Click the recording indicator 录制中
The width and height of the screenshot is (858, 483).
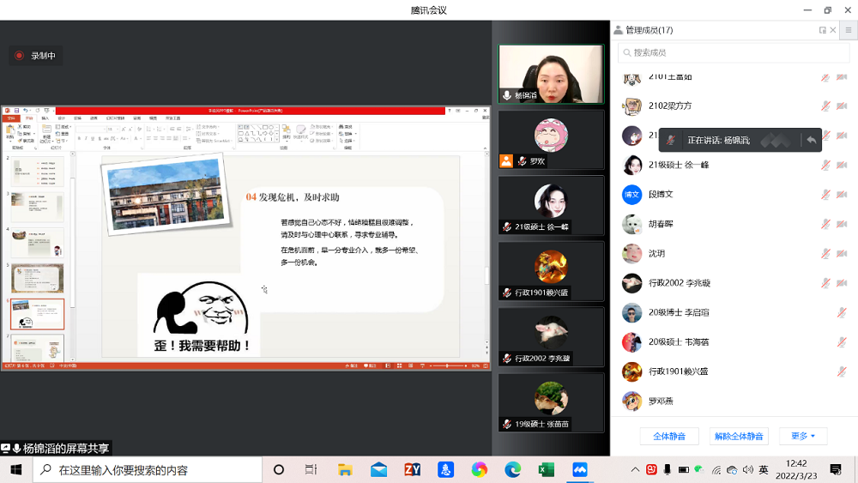coord(35,56)
